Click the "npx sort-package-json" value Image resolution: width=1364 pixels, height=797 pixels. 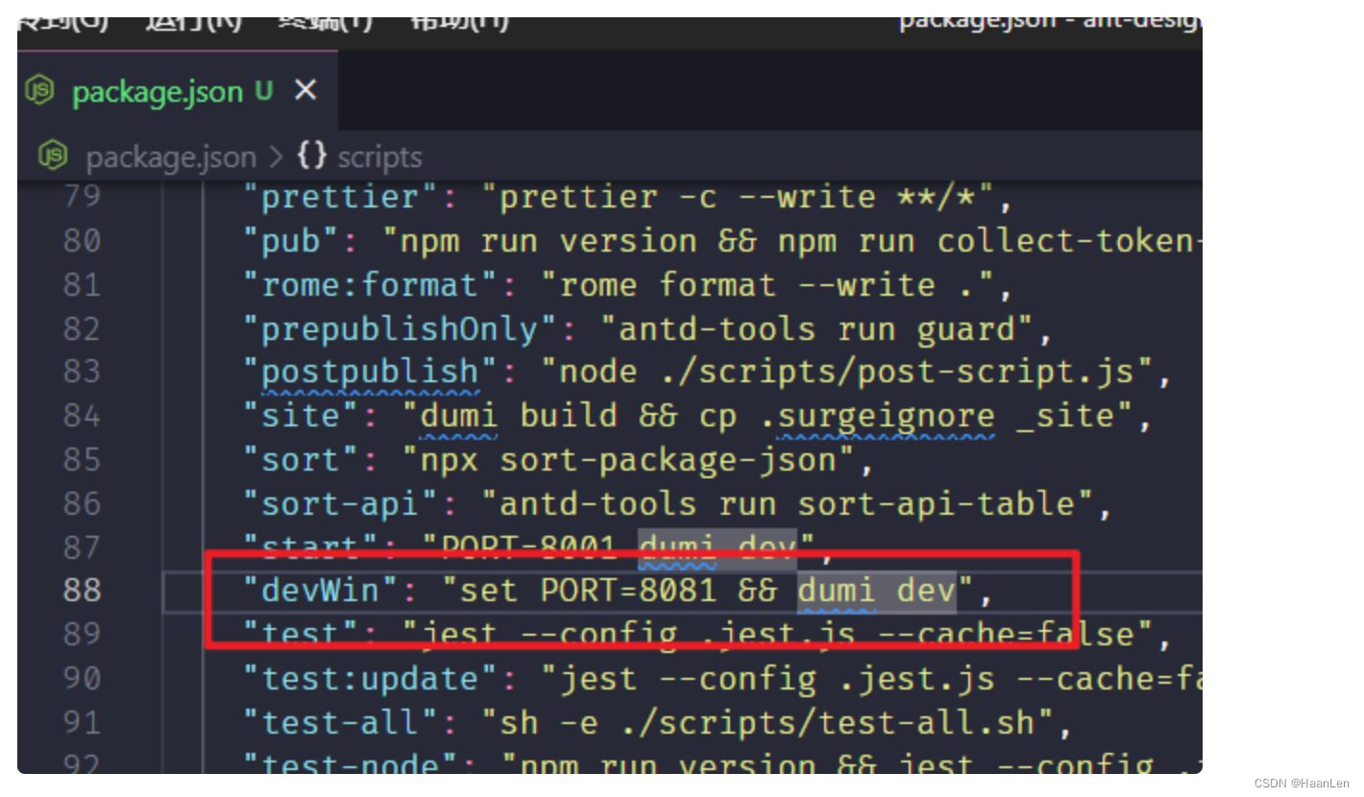point(627,460)
